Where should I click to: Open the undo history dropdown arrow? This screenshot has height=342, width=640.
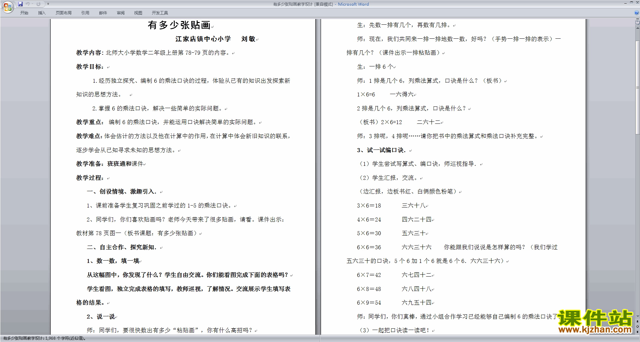(32, 4)
